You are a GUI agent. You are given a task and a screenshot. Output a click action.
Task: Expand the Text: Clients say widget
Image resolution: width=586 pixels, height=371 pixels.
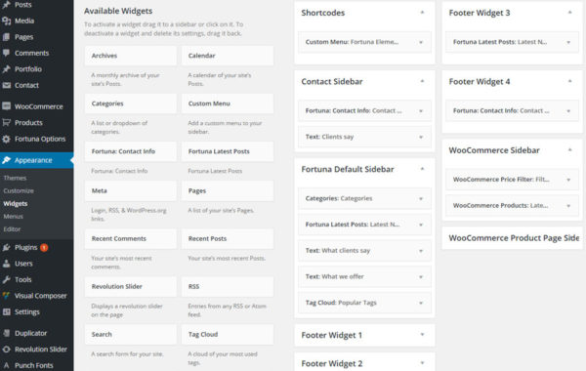point(421,137)
